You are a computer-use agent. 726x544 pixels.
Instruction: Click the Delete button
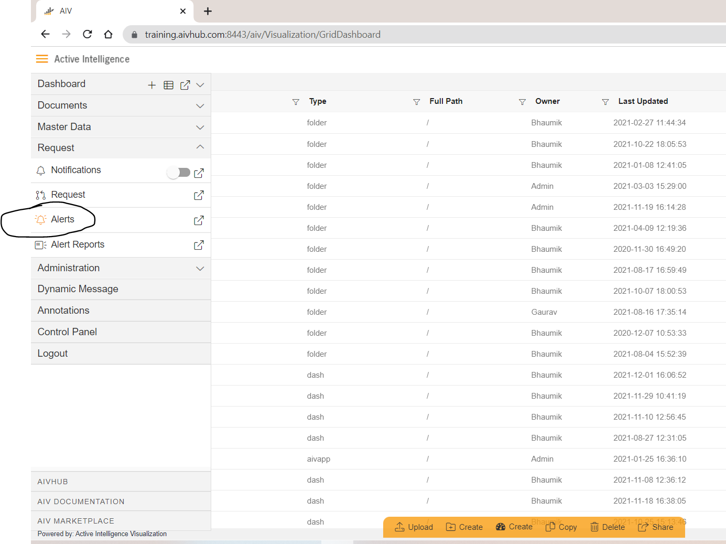click(x=608, y=527)
